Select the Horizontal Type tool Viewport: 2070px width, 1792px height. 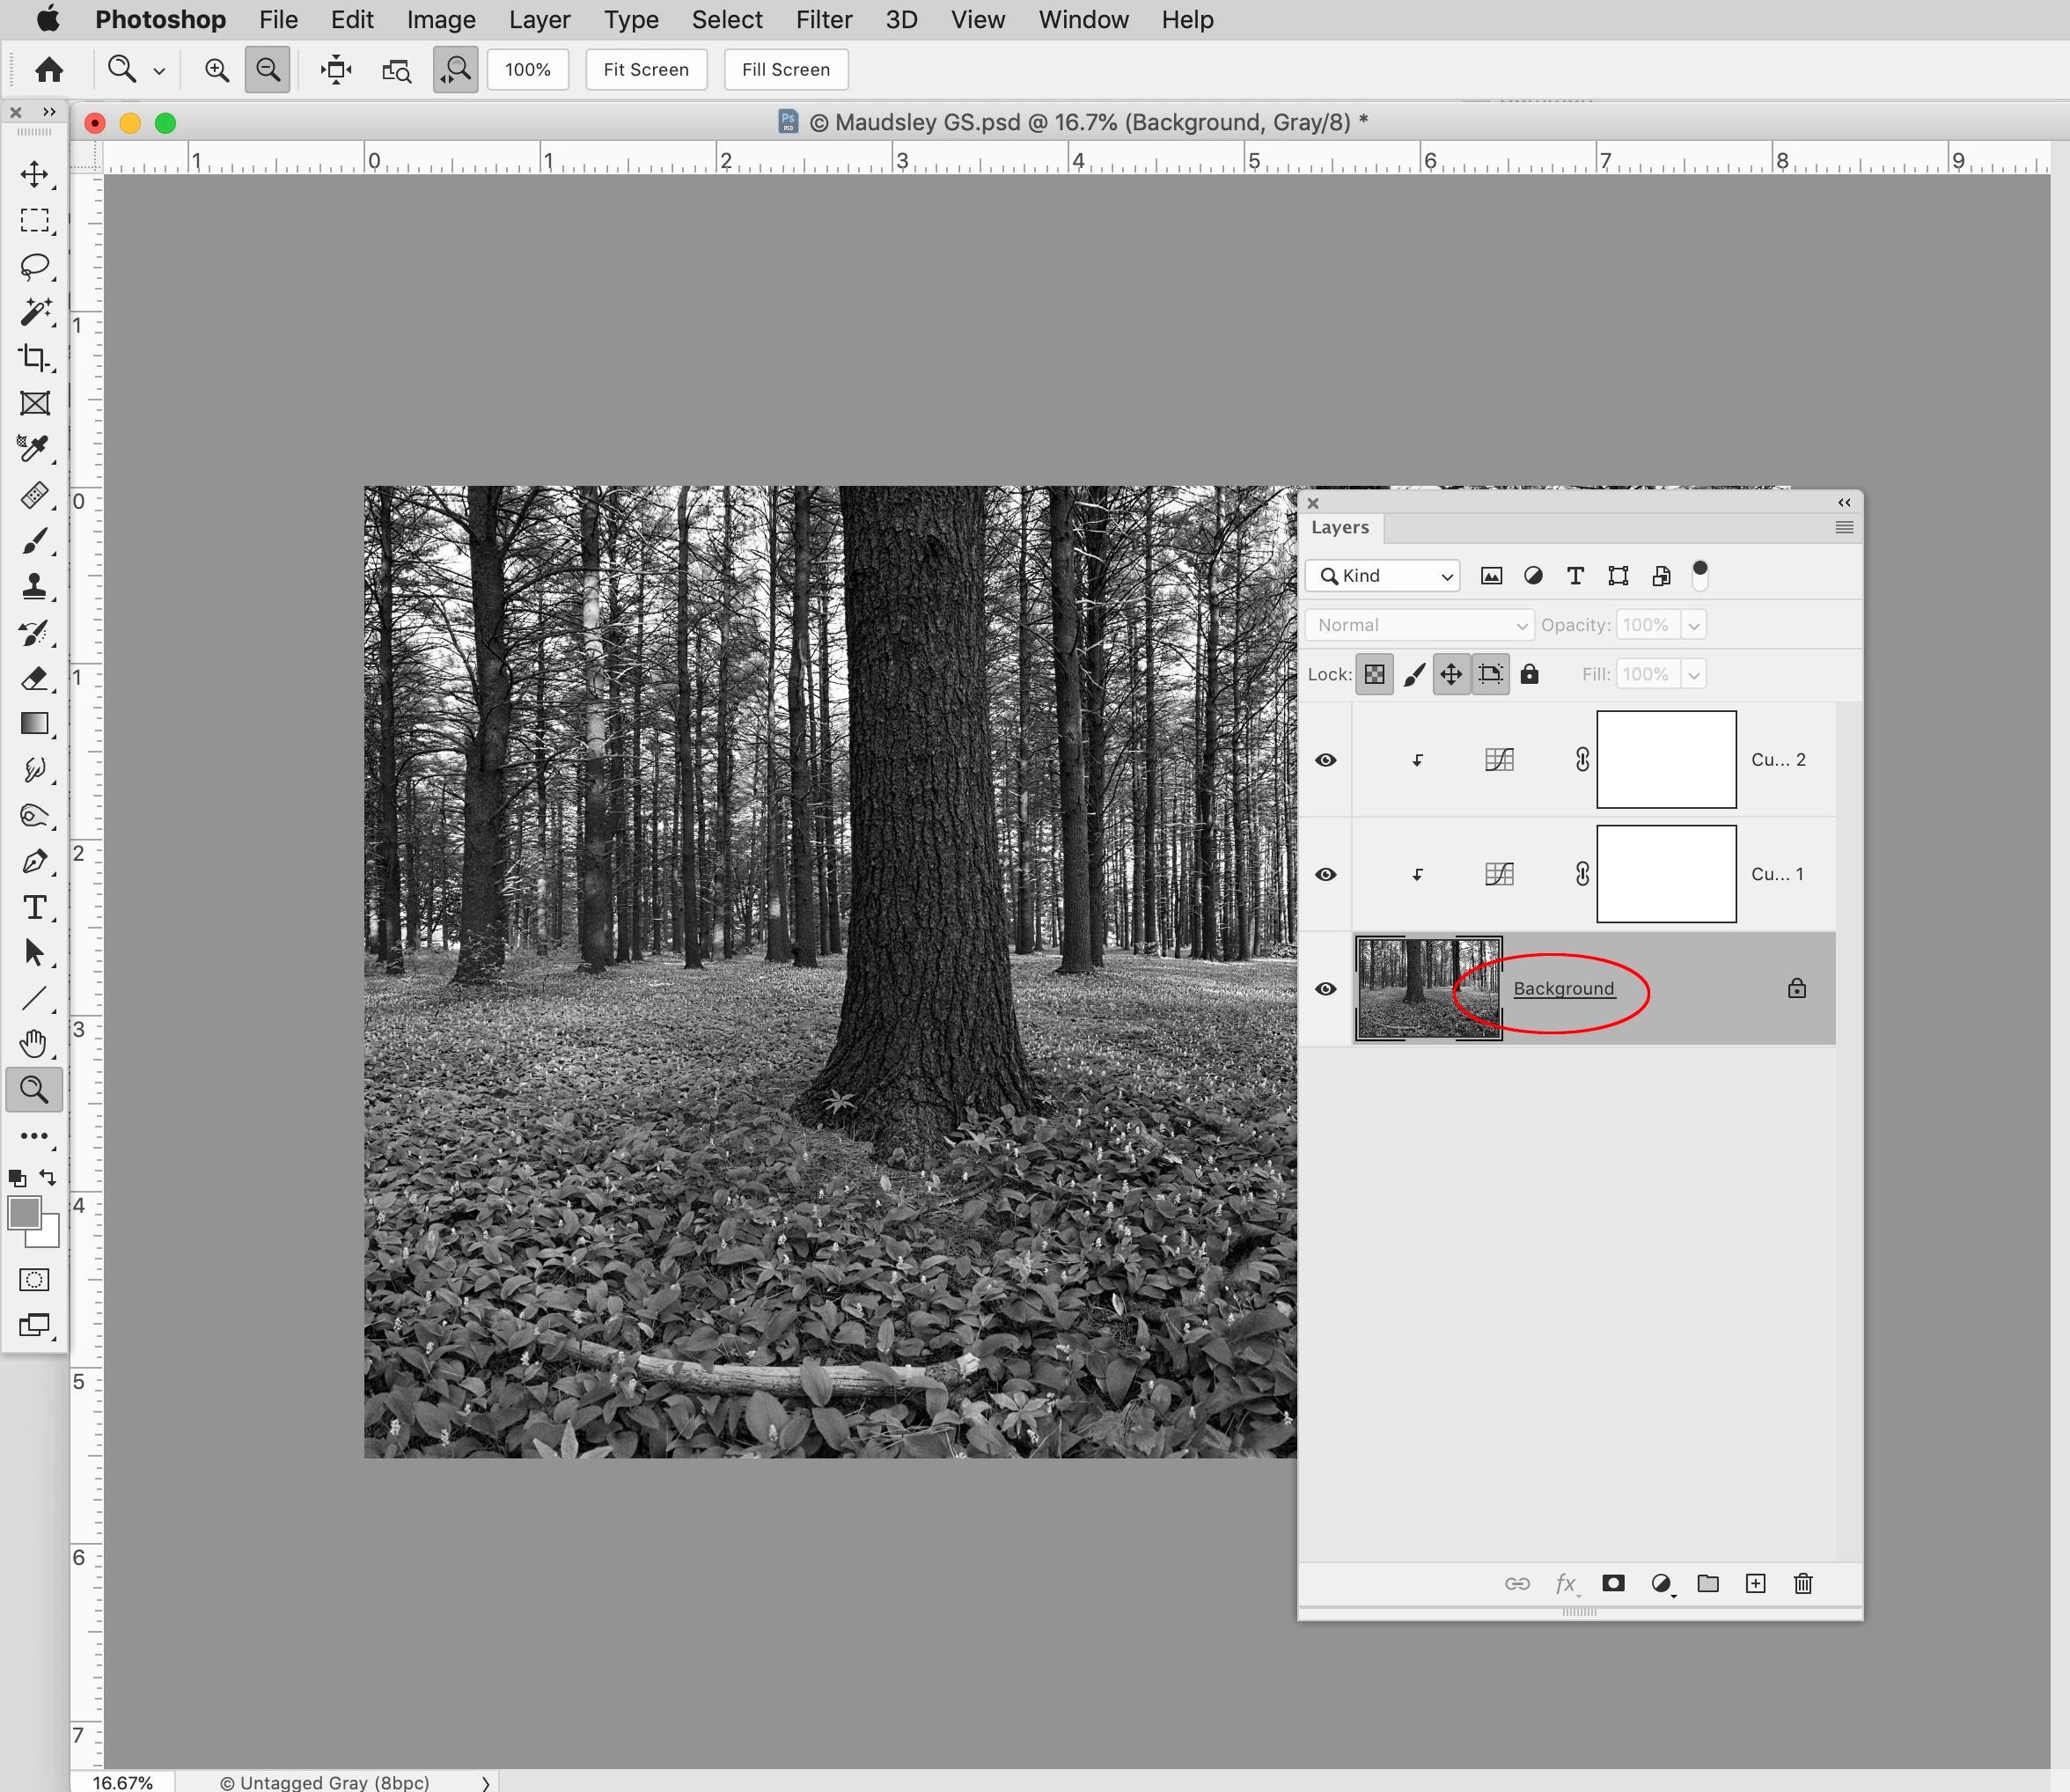[x=34, y=907]
